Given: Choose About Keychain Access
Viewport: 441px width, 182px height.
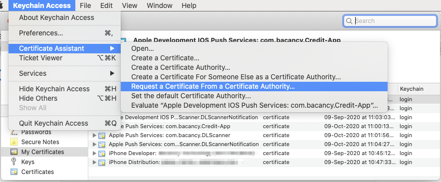Looking at the screenshot, I should click(65, 18).
